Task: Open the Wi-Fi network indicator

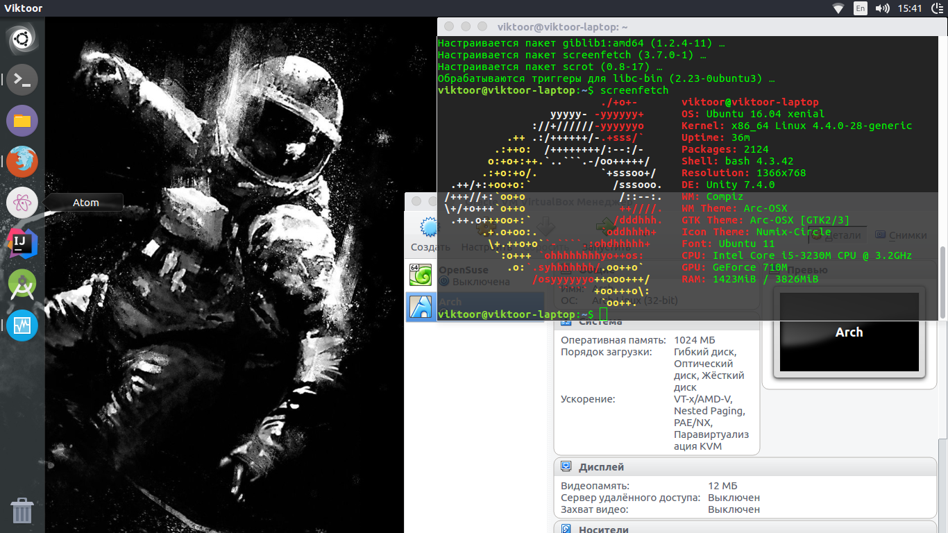Action: [x=838, y=8]
